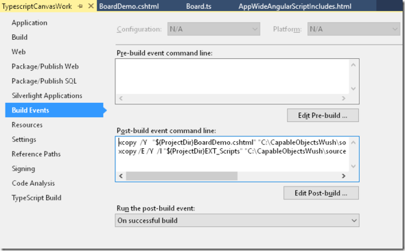The height and width of the screenshot is (251, 405).
Task: Switch to the Board.ts tab
Action: (198, 6)
